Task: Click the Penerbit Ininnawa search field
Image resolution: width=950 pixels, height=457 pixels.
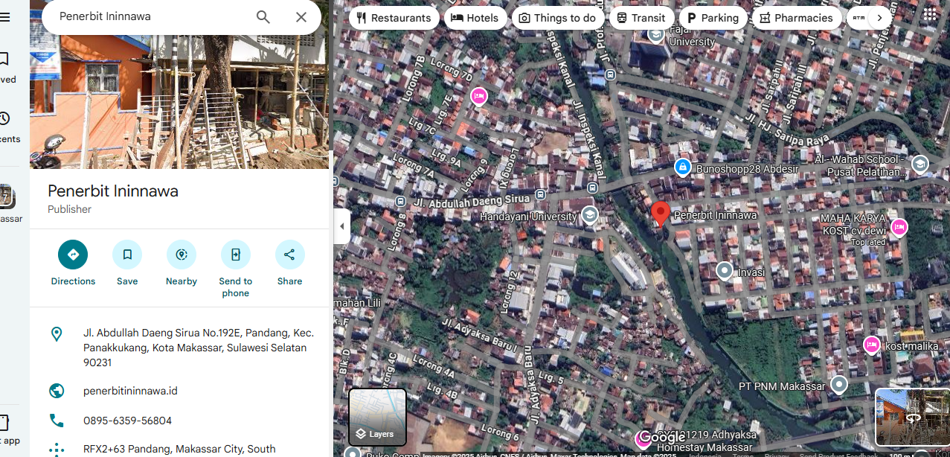Action: [x=149, y=16]
